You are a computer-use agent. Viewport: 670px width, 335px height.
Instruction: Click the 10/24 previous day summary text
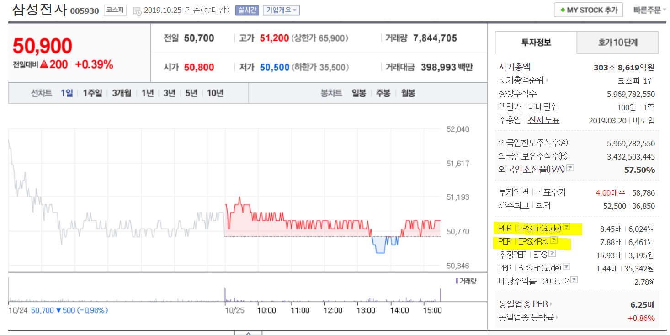tap(58, 310)
